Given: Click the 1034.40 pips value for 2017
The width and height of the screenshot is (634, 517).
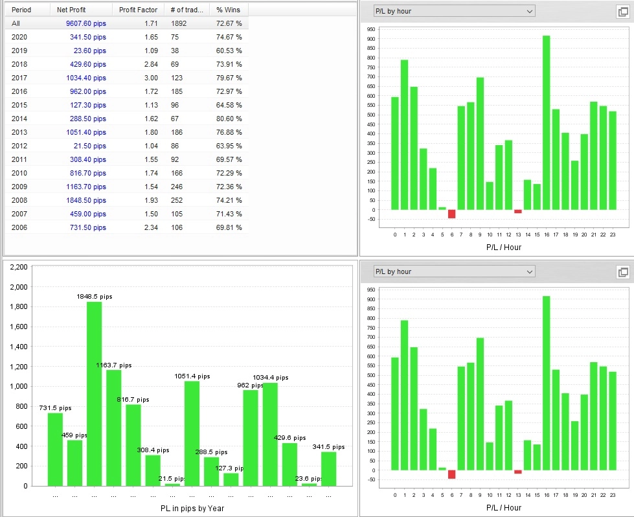Looking at the screenshot, I should pos(85,78).
